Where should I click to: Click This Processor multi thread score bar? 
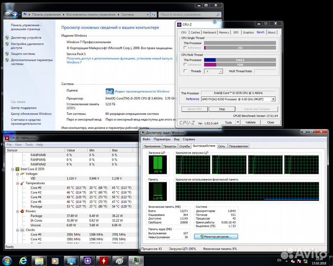[240, 60]
